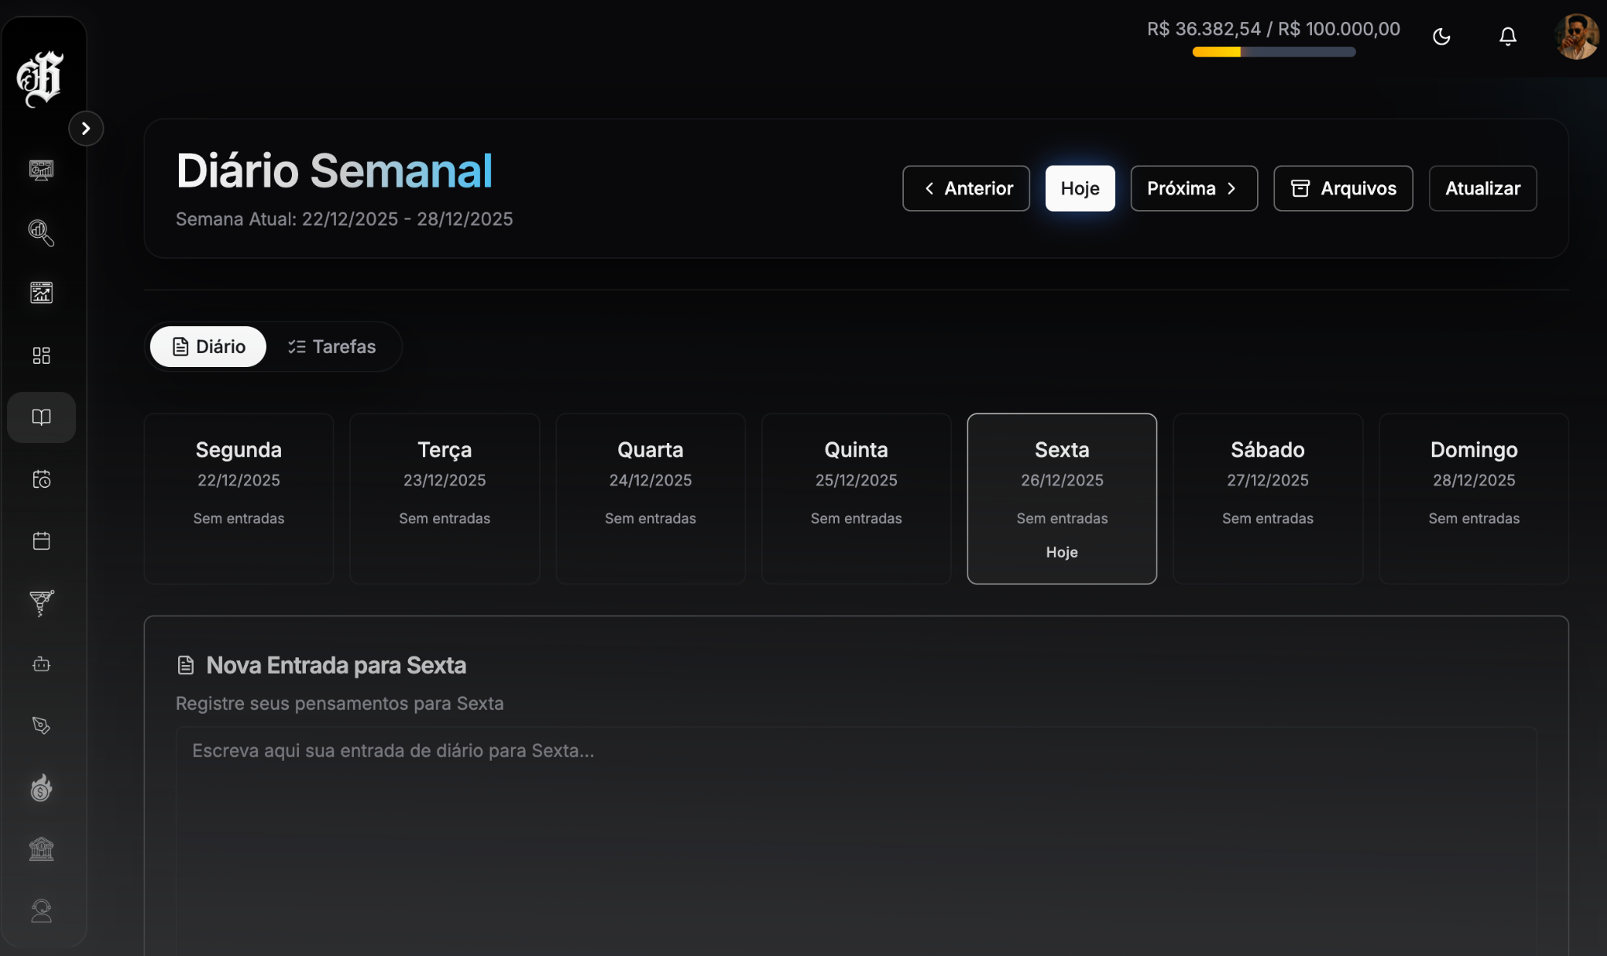Open the schedule clock-calendar sidebar icon
1607x956 pixels.
(41, 479)
